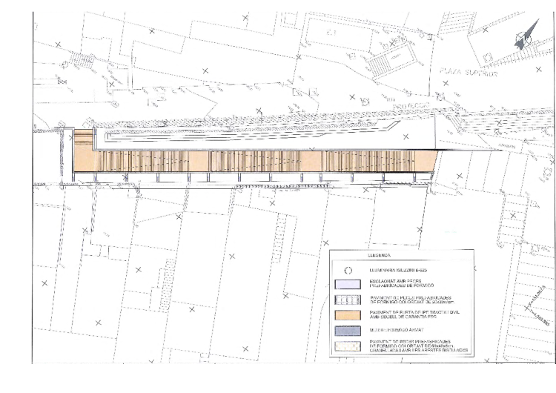Click the orange wood pavement legend swatch
This screenshot has height=393, width=556.
coord(348,315)
